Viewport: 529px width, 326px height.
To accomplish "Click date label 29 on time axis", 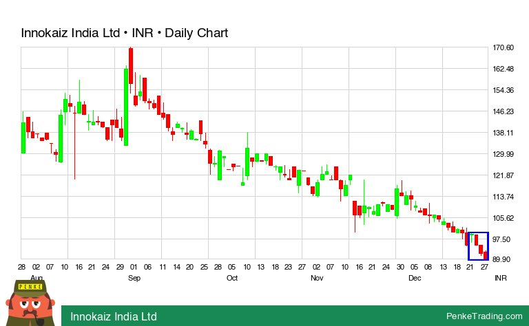I will pos(120,267).
